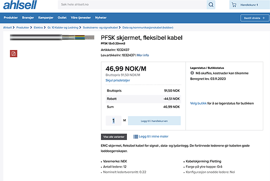Click the Beregnet lev. 03.11.2023 text
This screenshot has width=270, height=181.
[x=208, y=79]
